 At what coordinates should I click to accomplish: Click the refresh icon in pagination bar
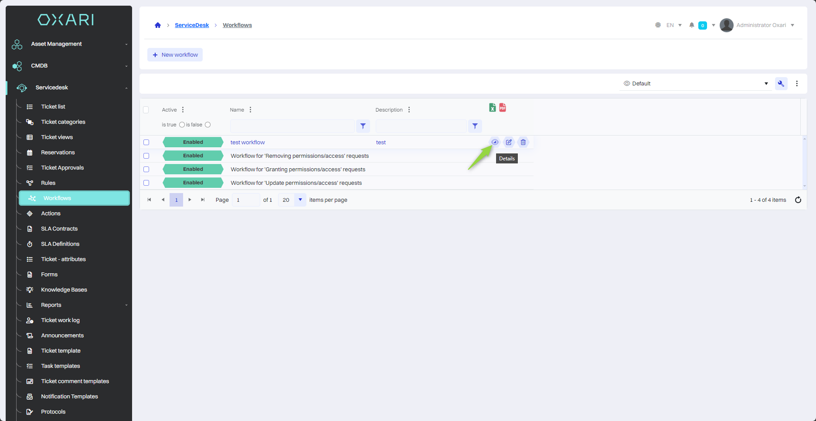(x=798, y=200)
